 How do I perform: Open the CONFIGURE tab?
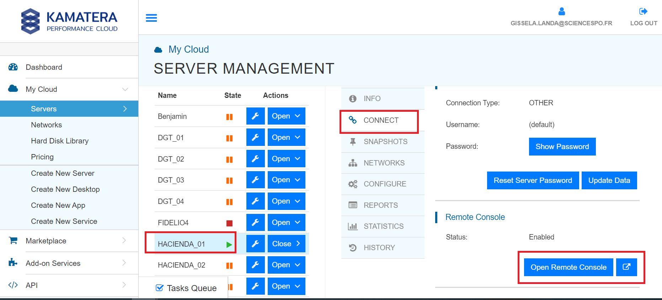[383, 184]
